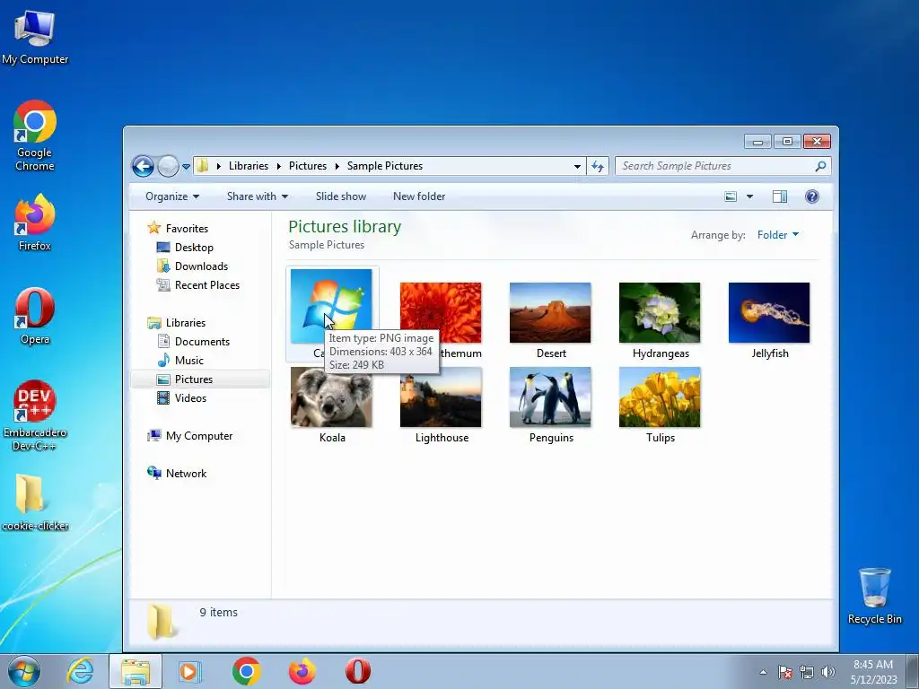Select the Tulips picture thumbnail
The image size is (919, 689).
click(x=660, y=397)
